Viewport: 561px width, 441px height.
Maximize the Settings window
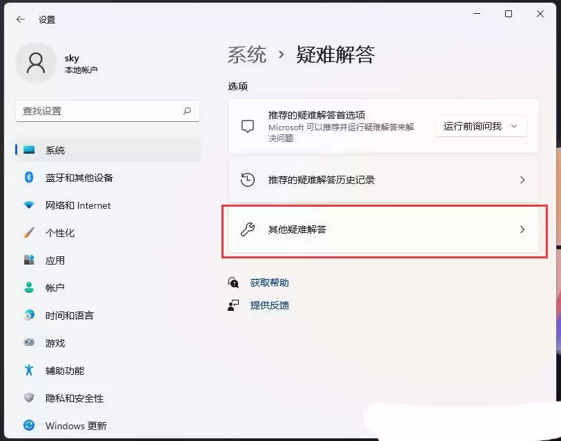tap(509, 14)
